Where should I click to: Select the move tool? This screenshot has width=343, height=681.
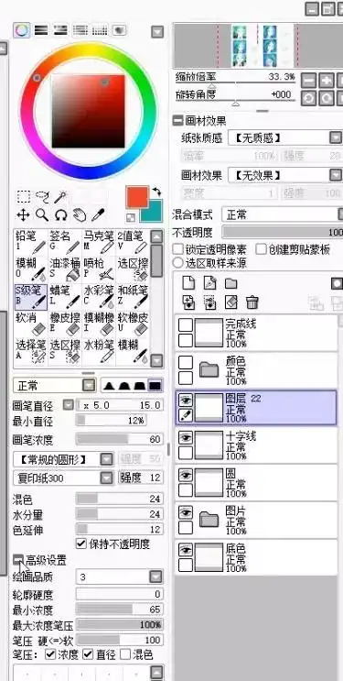coord(24,214)
